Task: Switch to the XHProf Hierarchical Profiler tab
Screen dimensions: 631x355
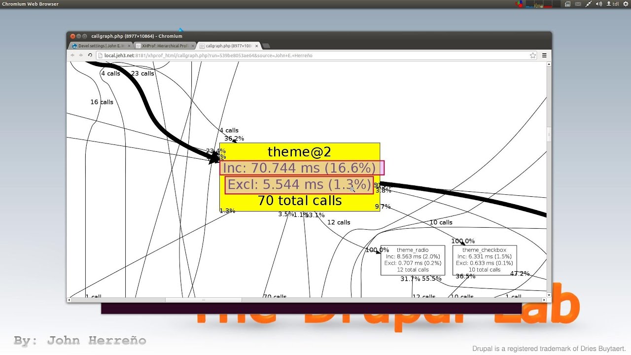Action: (165, 46)
